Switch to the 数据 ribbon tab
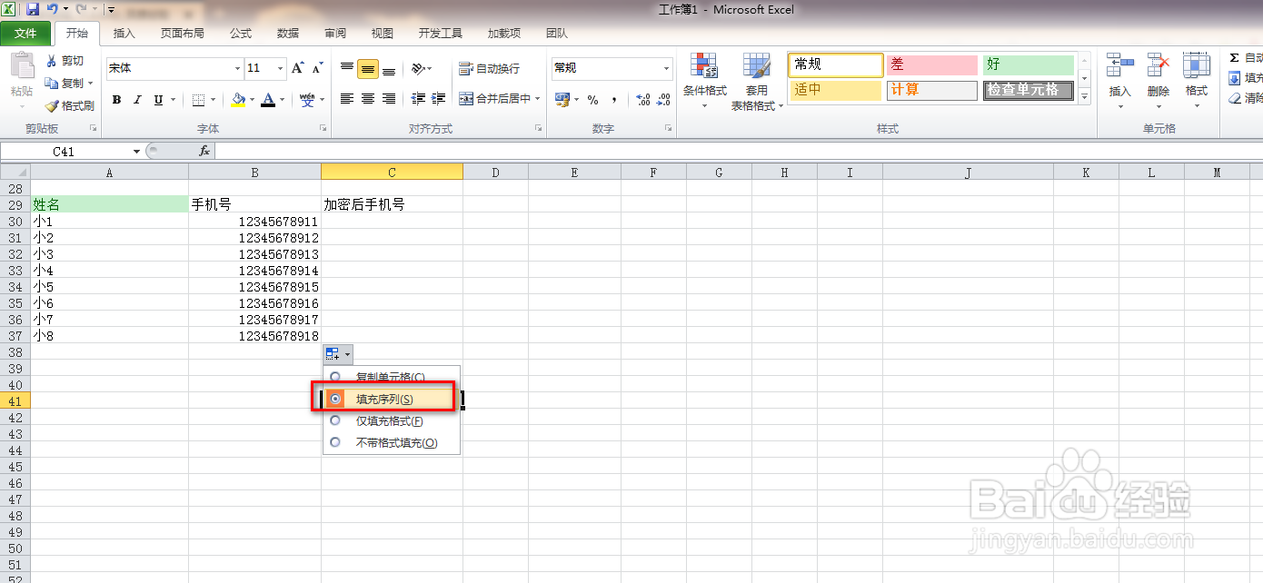 click(287, 33)
